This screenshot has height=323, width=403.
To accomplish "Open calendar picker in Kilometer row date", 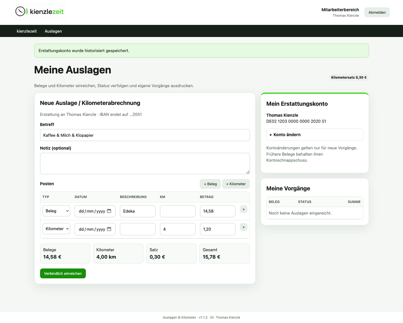I will [x=109, y=229].
